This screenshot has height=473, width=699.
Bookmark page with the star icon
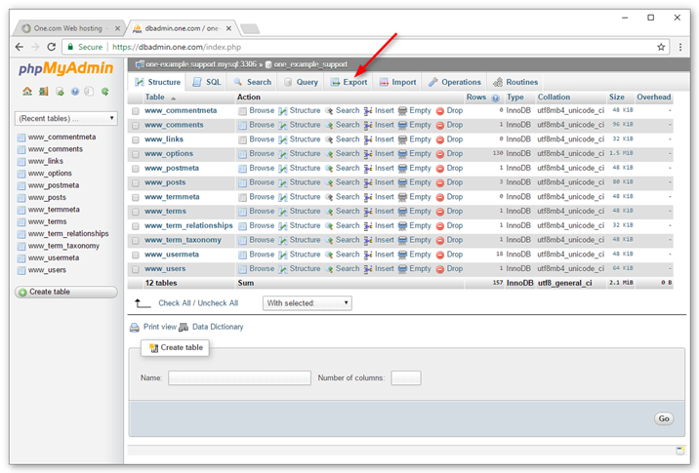tap(661, 47)
